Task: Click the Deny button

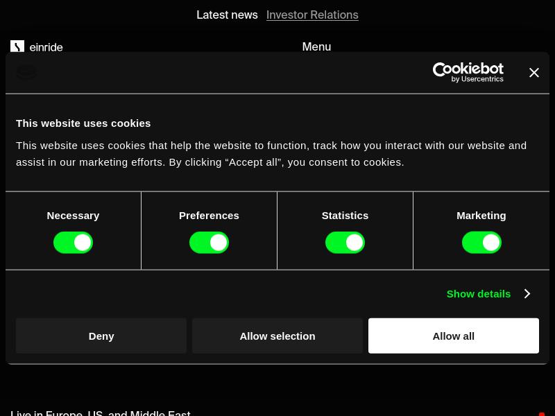Action: point(101,336)
